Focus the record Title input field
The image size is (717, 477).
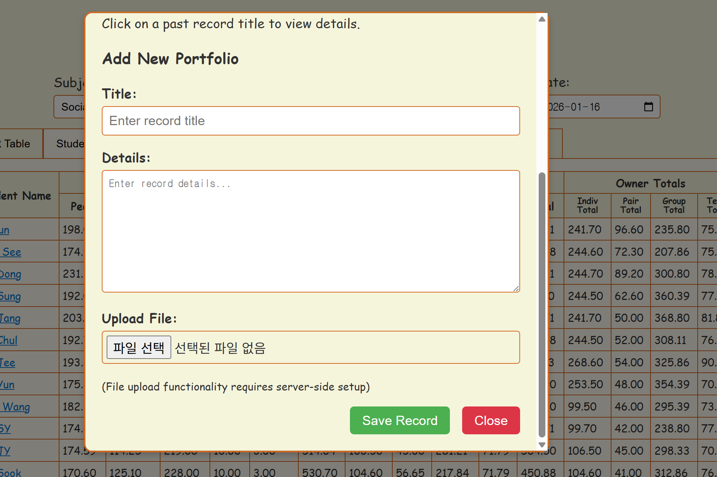pos(311,121)
